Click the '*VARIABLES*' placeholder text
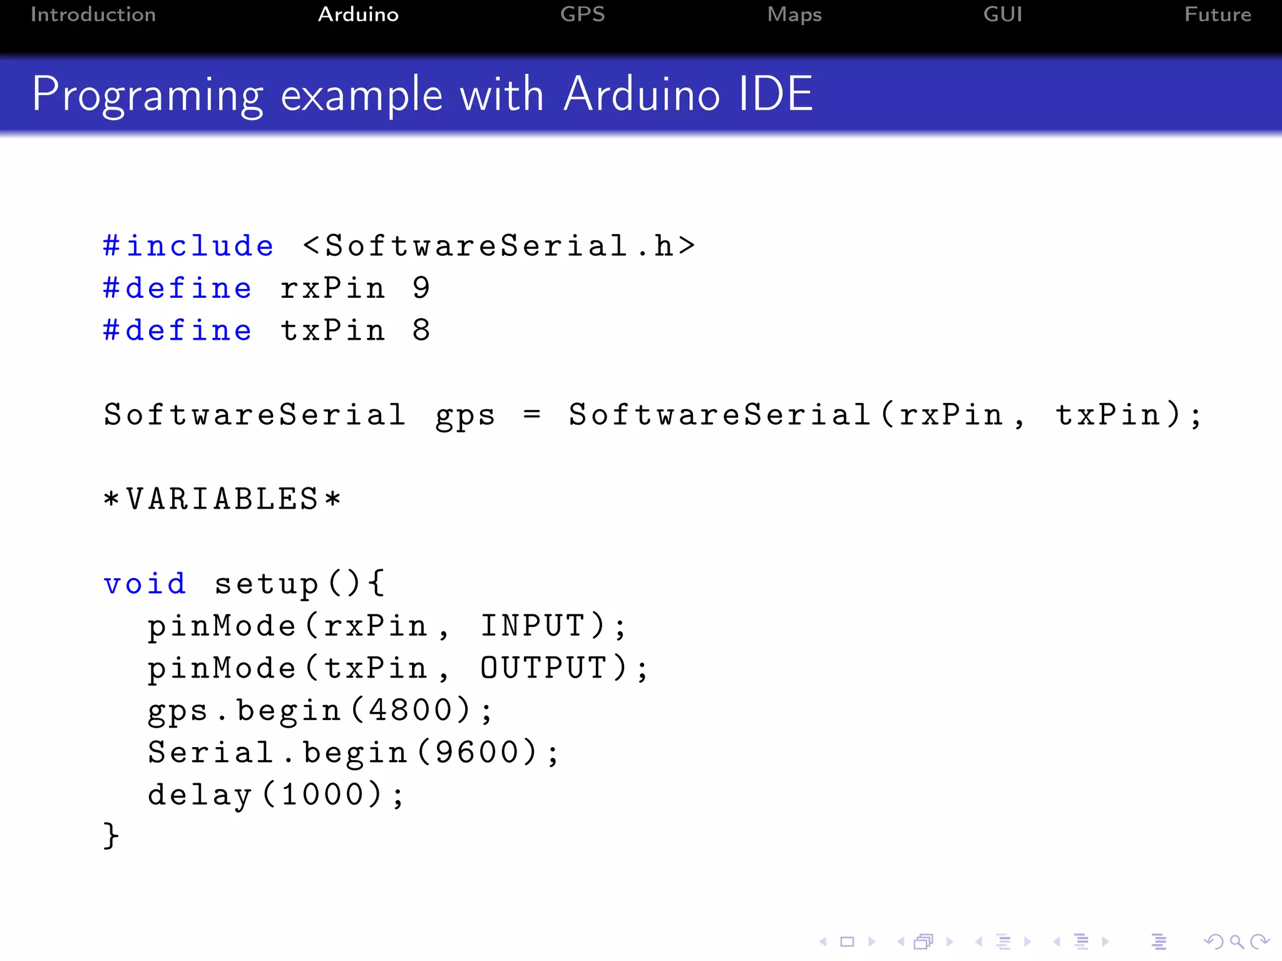Screen dimensions: 1282x961 (x=222, y=499)
